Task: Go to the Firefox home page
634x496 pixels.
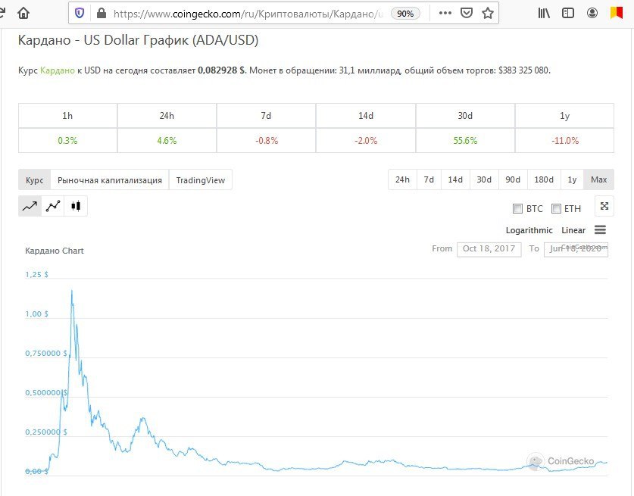Action: [x=23, y=14]
